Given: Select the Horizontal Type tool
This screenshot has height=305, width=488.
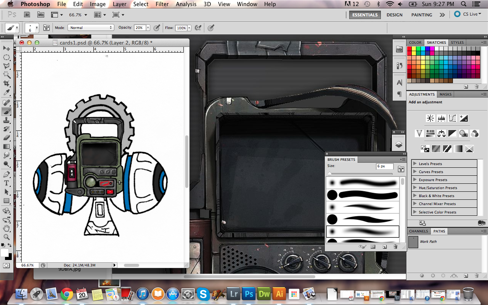Looking at the screenshot, I should 7,183.
